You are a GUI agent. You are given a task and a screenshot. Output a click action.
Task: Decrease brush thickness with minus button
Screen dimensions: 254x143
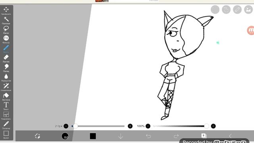66,126
